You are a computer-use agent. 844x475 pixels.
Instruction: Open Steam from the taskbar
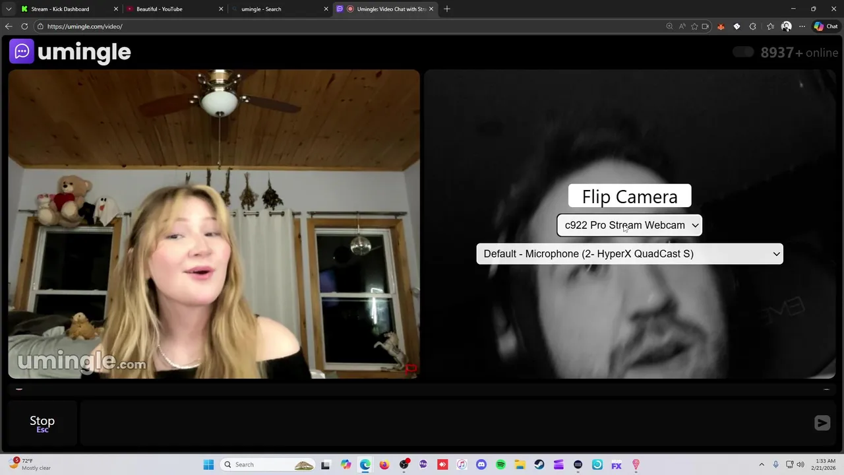point(539,464)
